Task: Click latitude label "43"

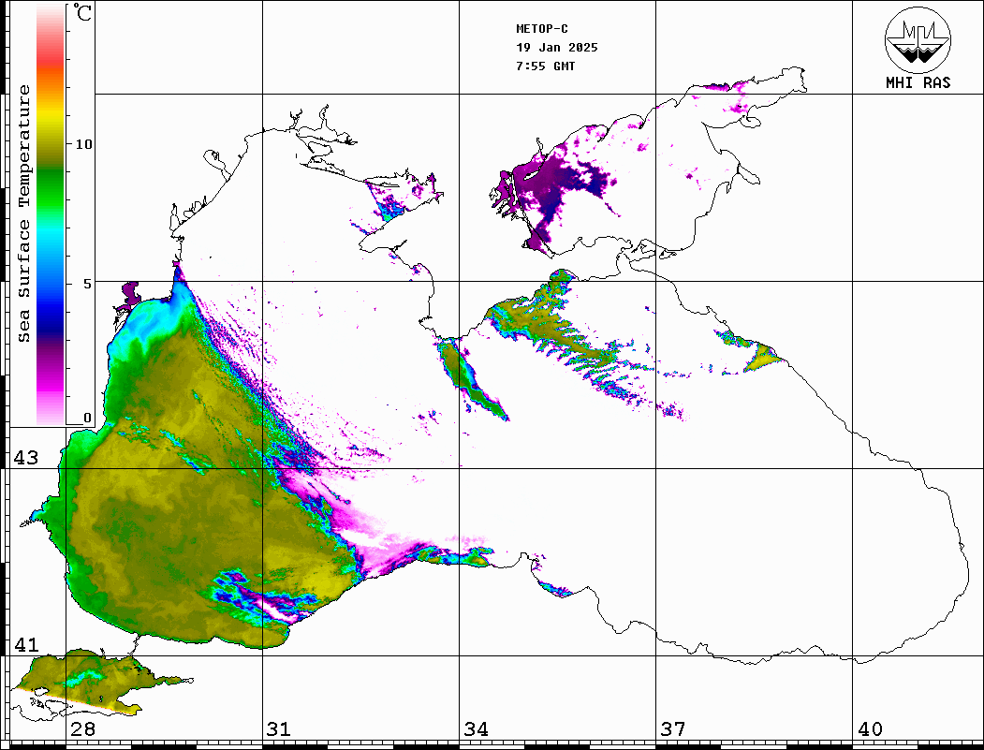Action: [x=26, y=458]
